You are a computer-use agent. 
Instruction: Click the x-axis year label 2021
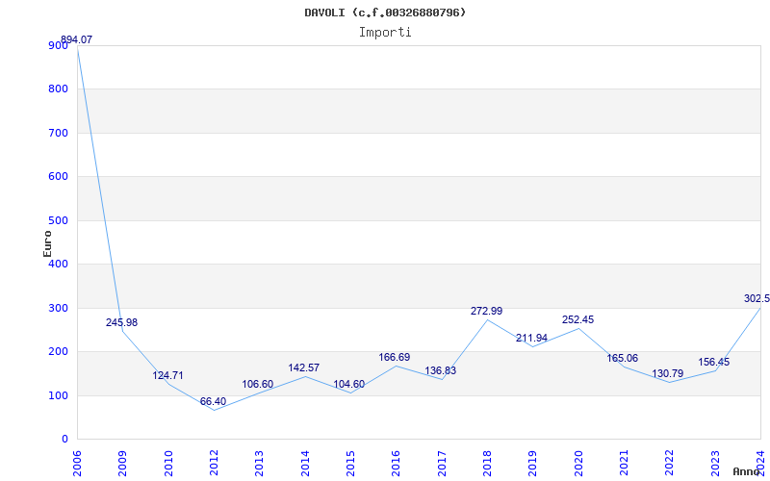click(x=624, y=464)
